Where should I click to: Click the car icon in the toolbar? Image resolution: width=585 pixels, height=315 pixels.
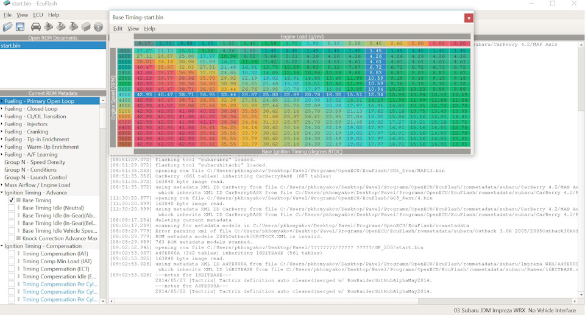pyautogui.click(x=36, y=26)
